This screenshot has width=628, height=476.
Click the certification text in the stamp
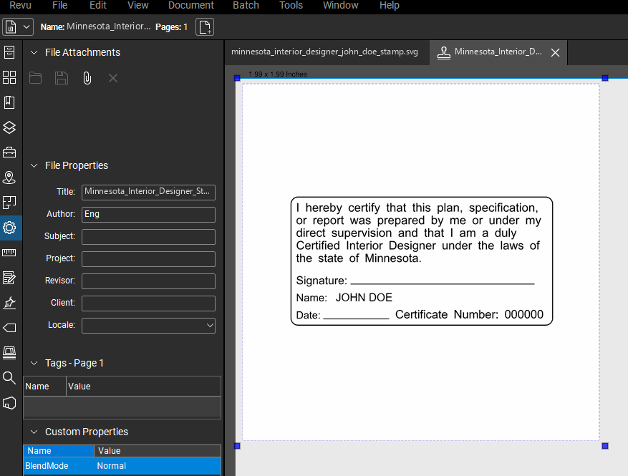pyautogui.click(x=418, y=233)
